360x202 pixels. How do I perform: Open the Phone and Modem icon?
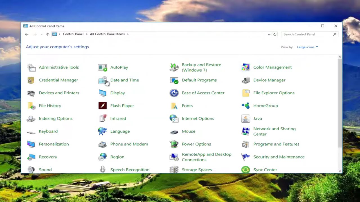pos(103,144)
